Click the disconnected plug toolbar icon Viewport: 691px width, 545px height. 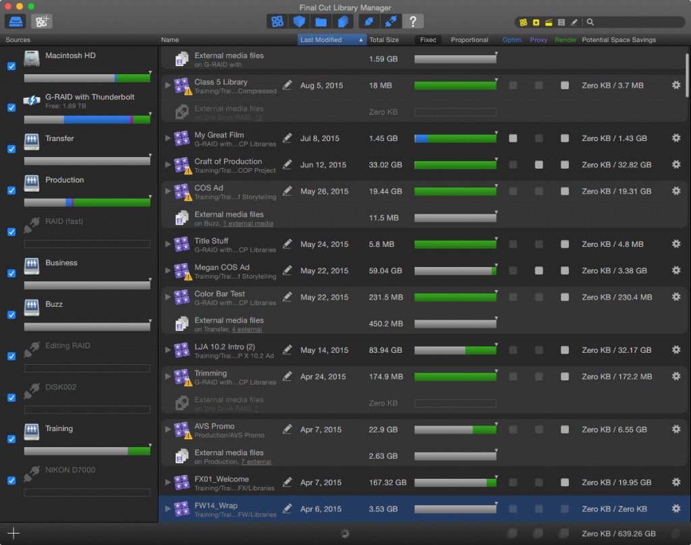[x=391, y=21]
